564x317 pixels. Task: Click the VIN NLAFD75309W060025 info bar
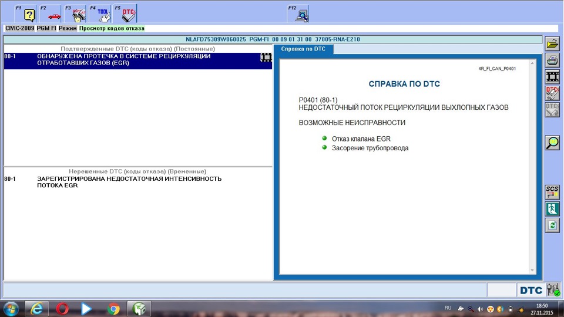click(x=273, y=39)
